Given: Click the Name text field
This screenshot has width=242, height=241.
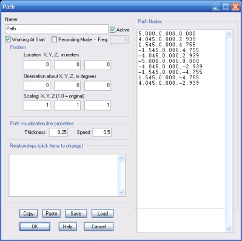Looking at the screenshot, I should pos(56,29).
